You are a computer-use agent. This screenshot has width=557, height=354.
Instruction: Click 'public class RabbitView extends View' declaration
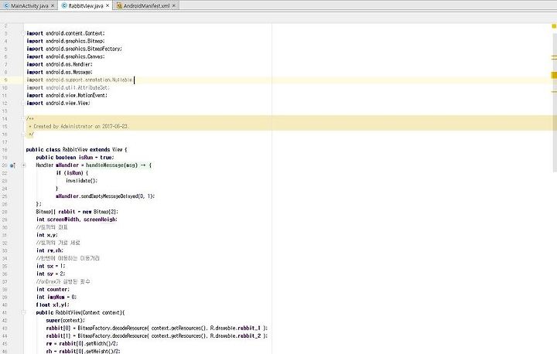point(77,150)
